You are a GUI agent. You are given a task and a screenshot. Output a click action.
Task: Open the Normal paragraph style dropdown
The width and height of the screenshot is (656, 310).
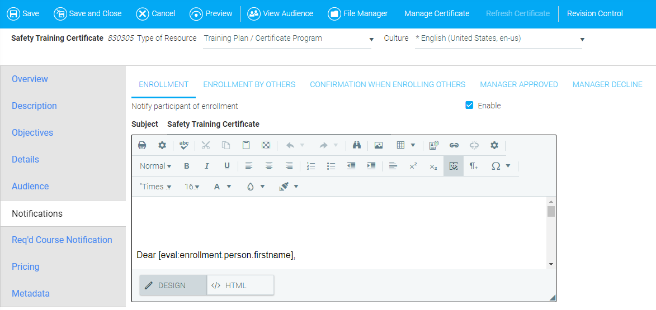155,166
